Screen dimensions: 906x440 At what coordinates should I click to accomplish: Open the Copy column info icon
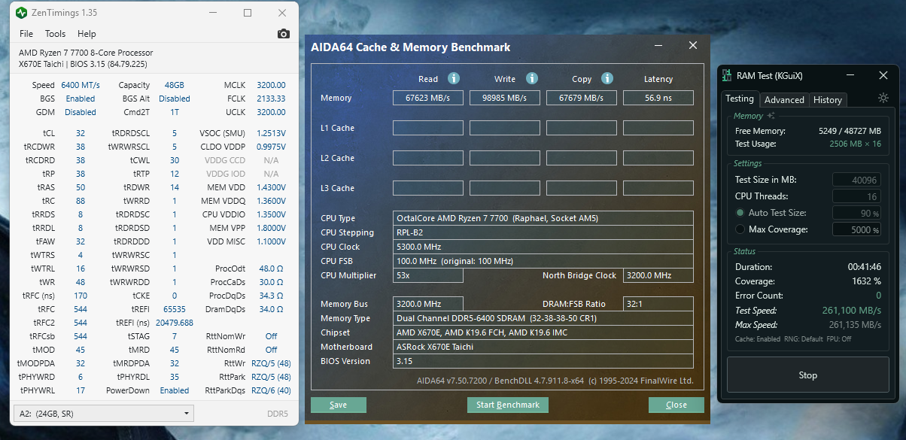click(x=607, y=78)
